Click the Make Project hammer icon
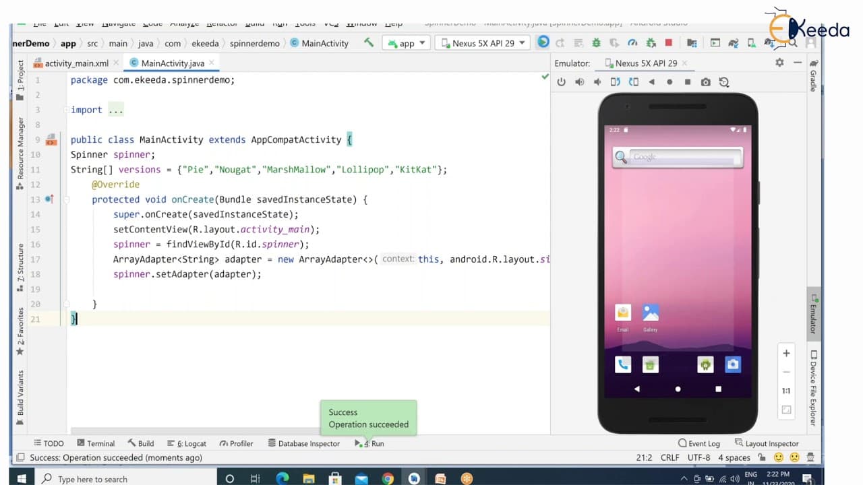This screenshot has height=485, width=863. coord(369,42)
